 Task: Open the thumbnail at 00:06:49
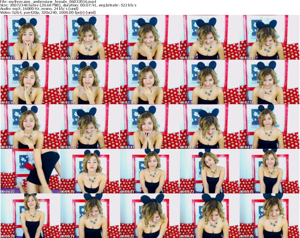click(x=209, y=216)
